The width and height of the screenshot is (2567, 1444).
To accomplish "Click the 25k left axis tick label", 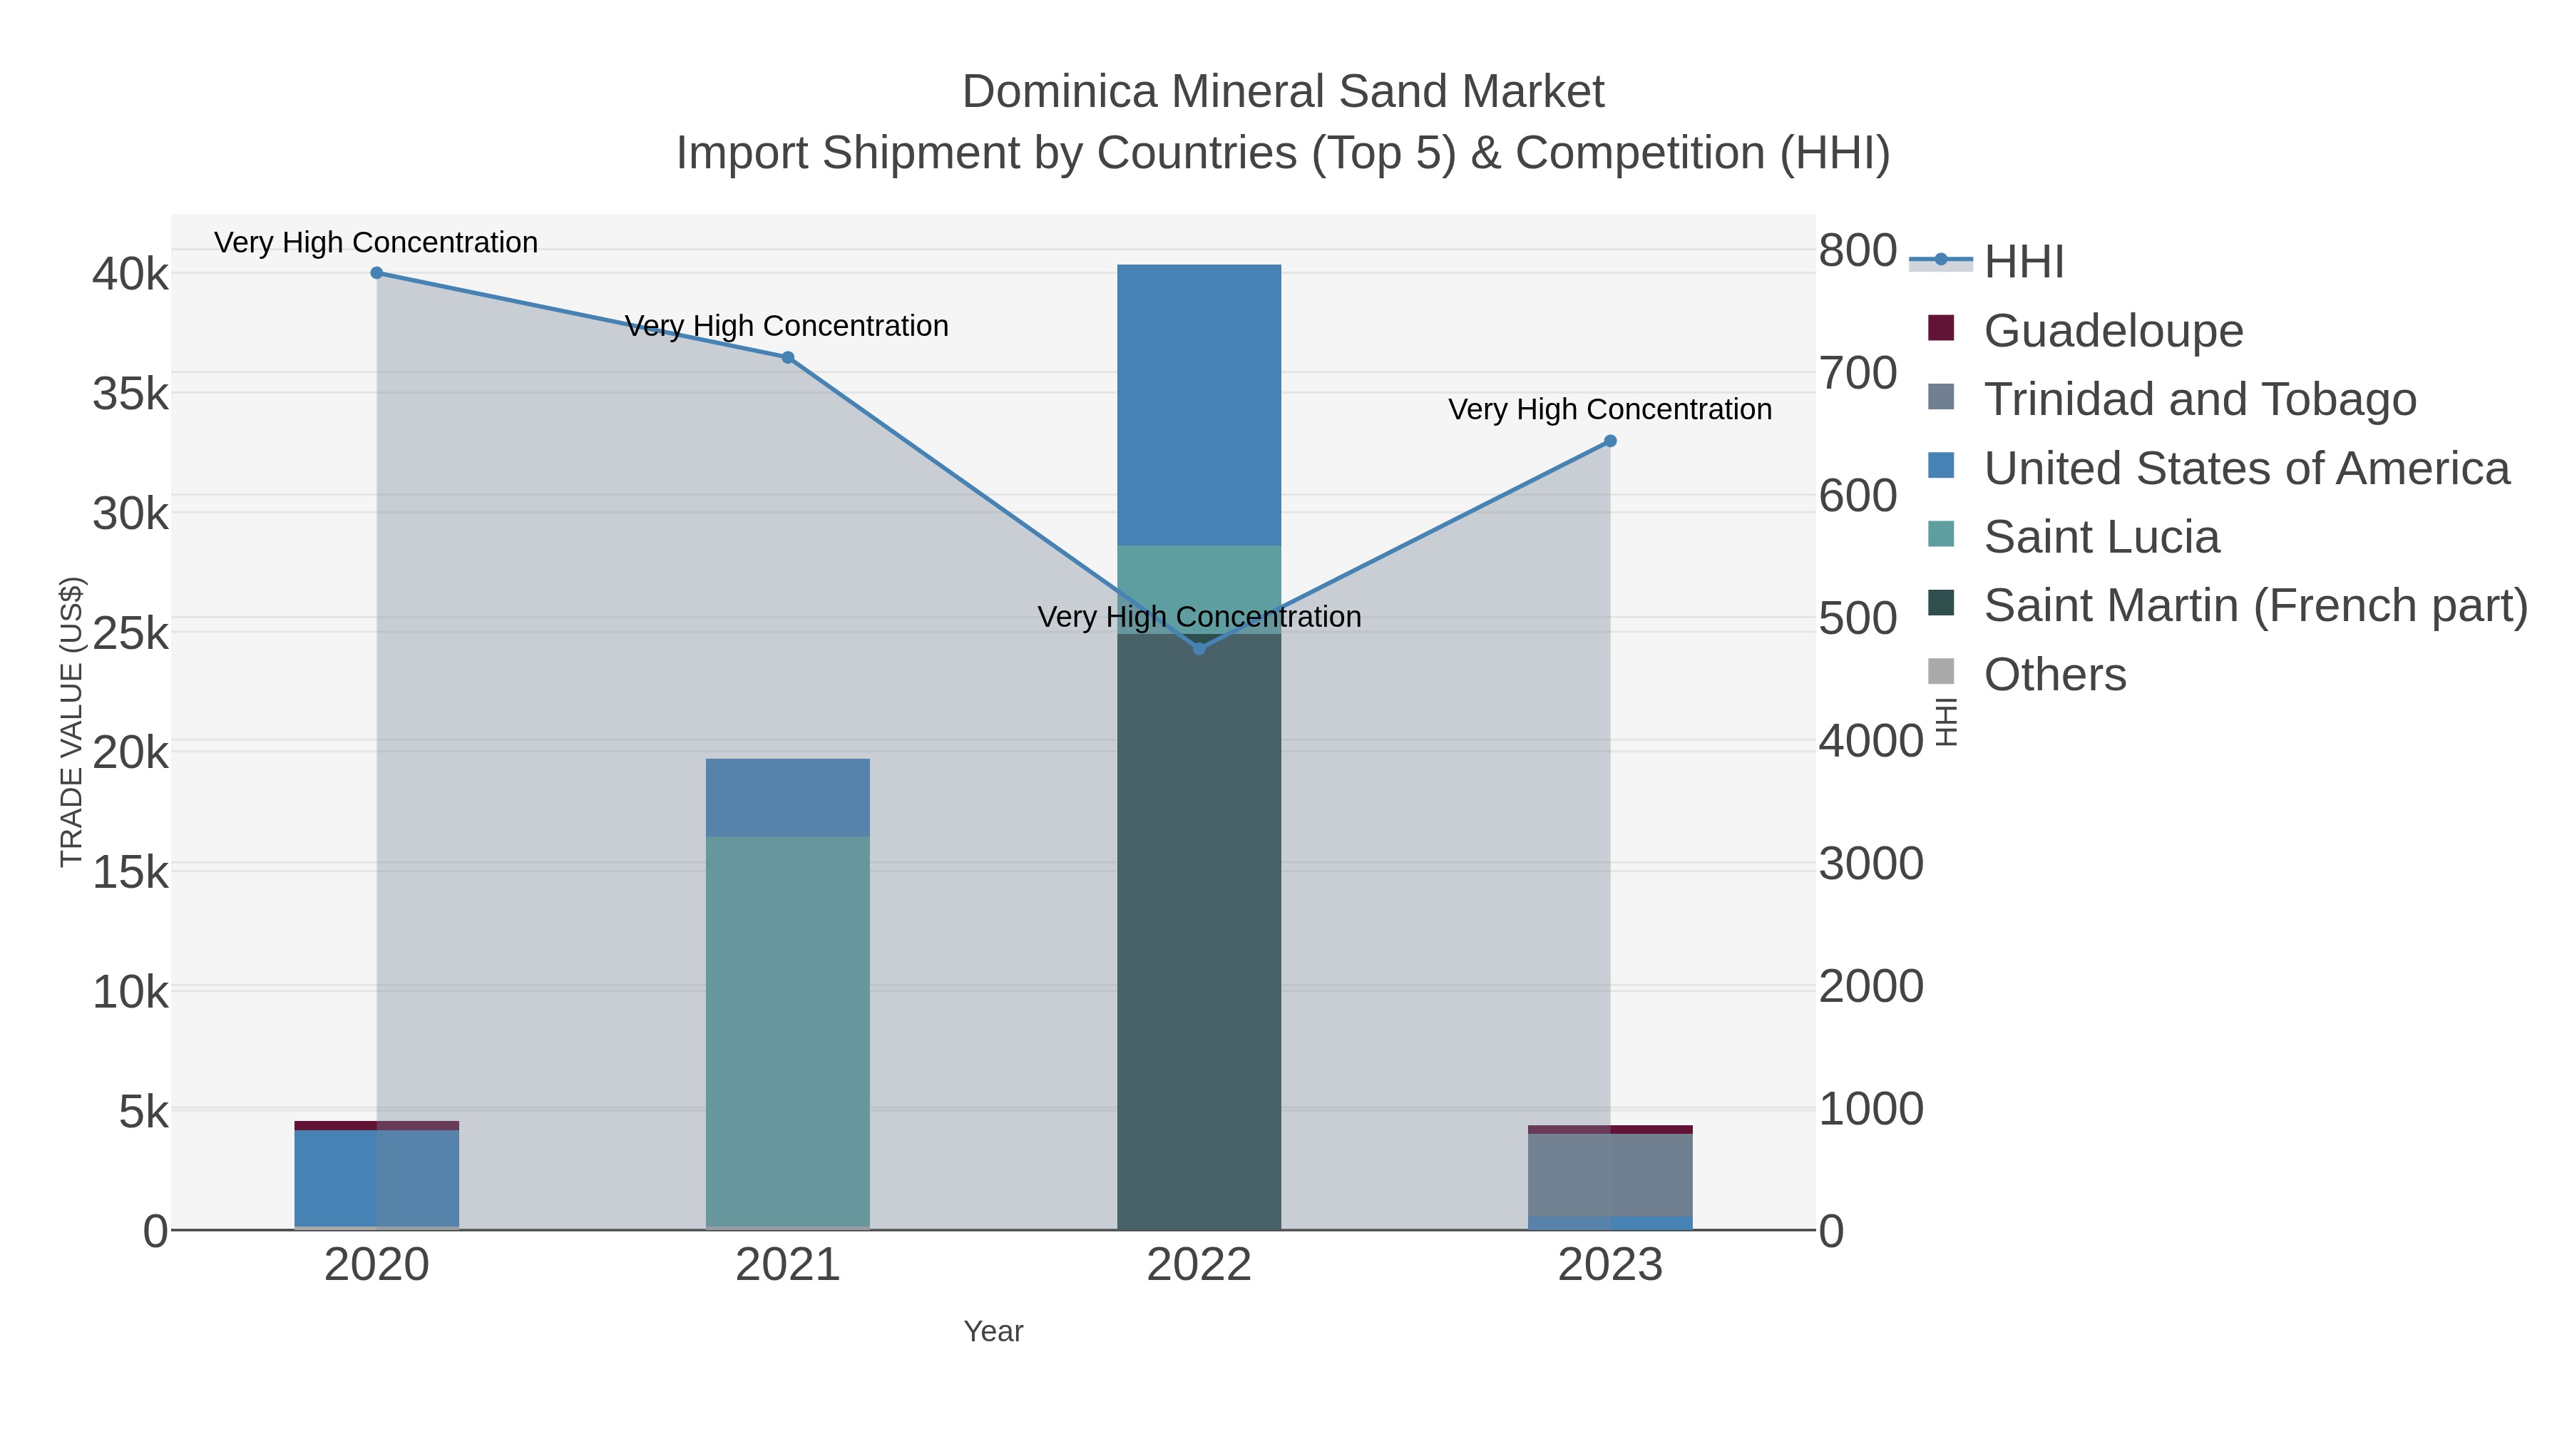I will tap(130, 633).
